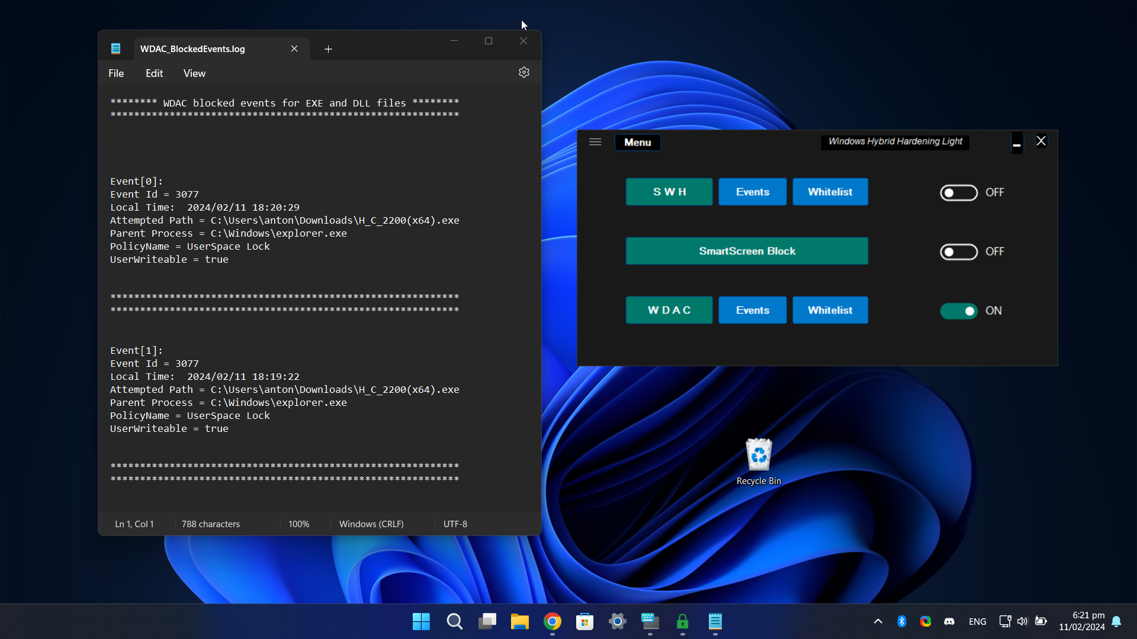Image resolution: width=1137 pixels, height=639 pixels.
Task: Add a new Notepad tab
Action: (328, 49)
